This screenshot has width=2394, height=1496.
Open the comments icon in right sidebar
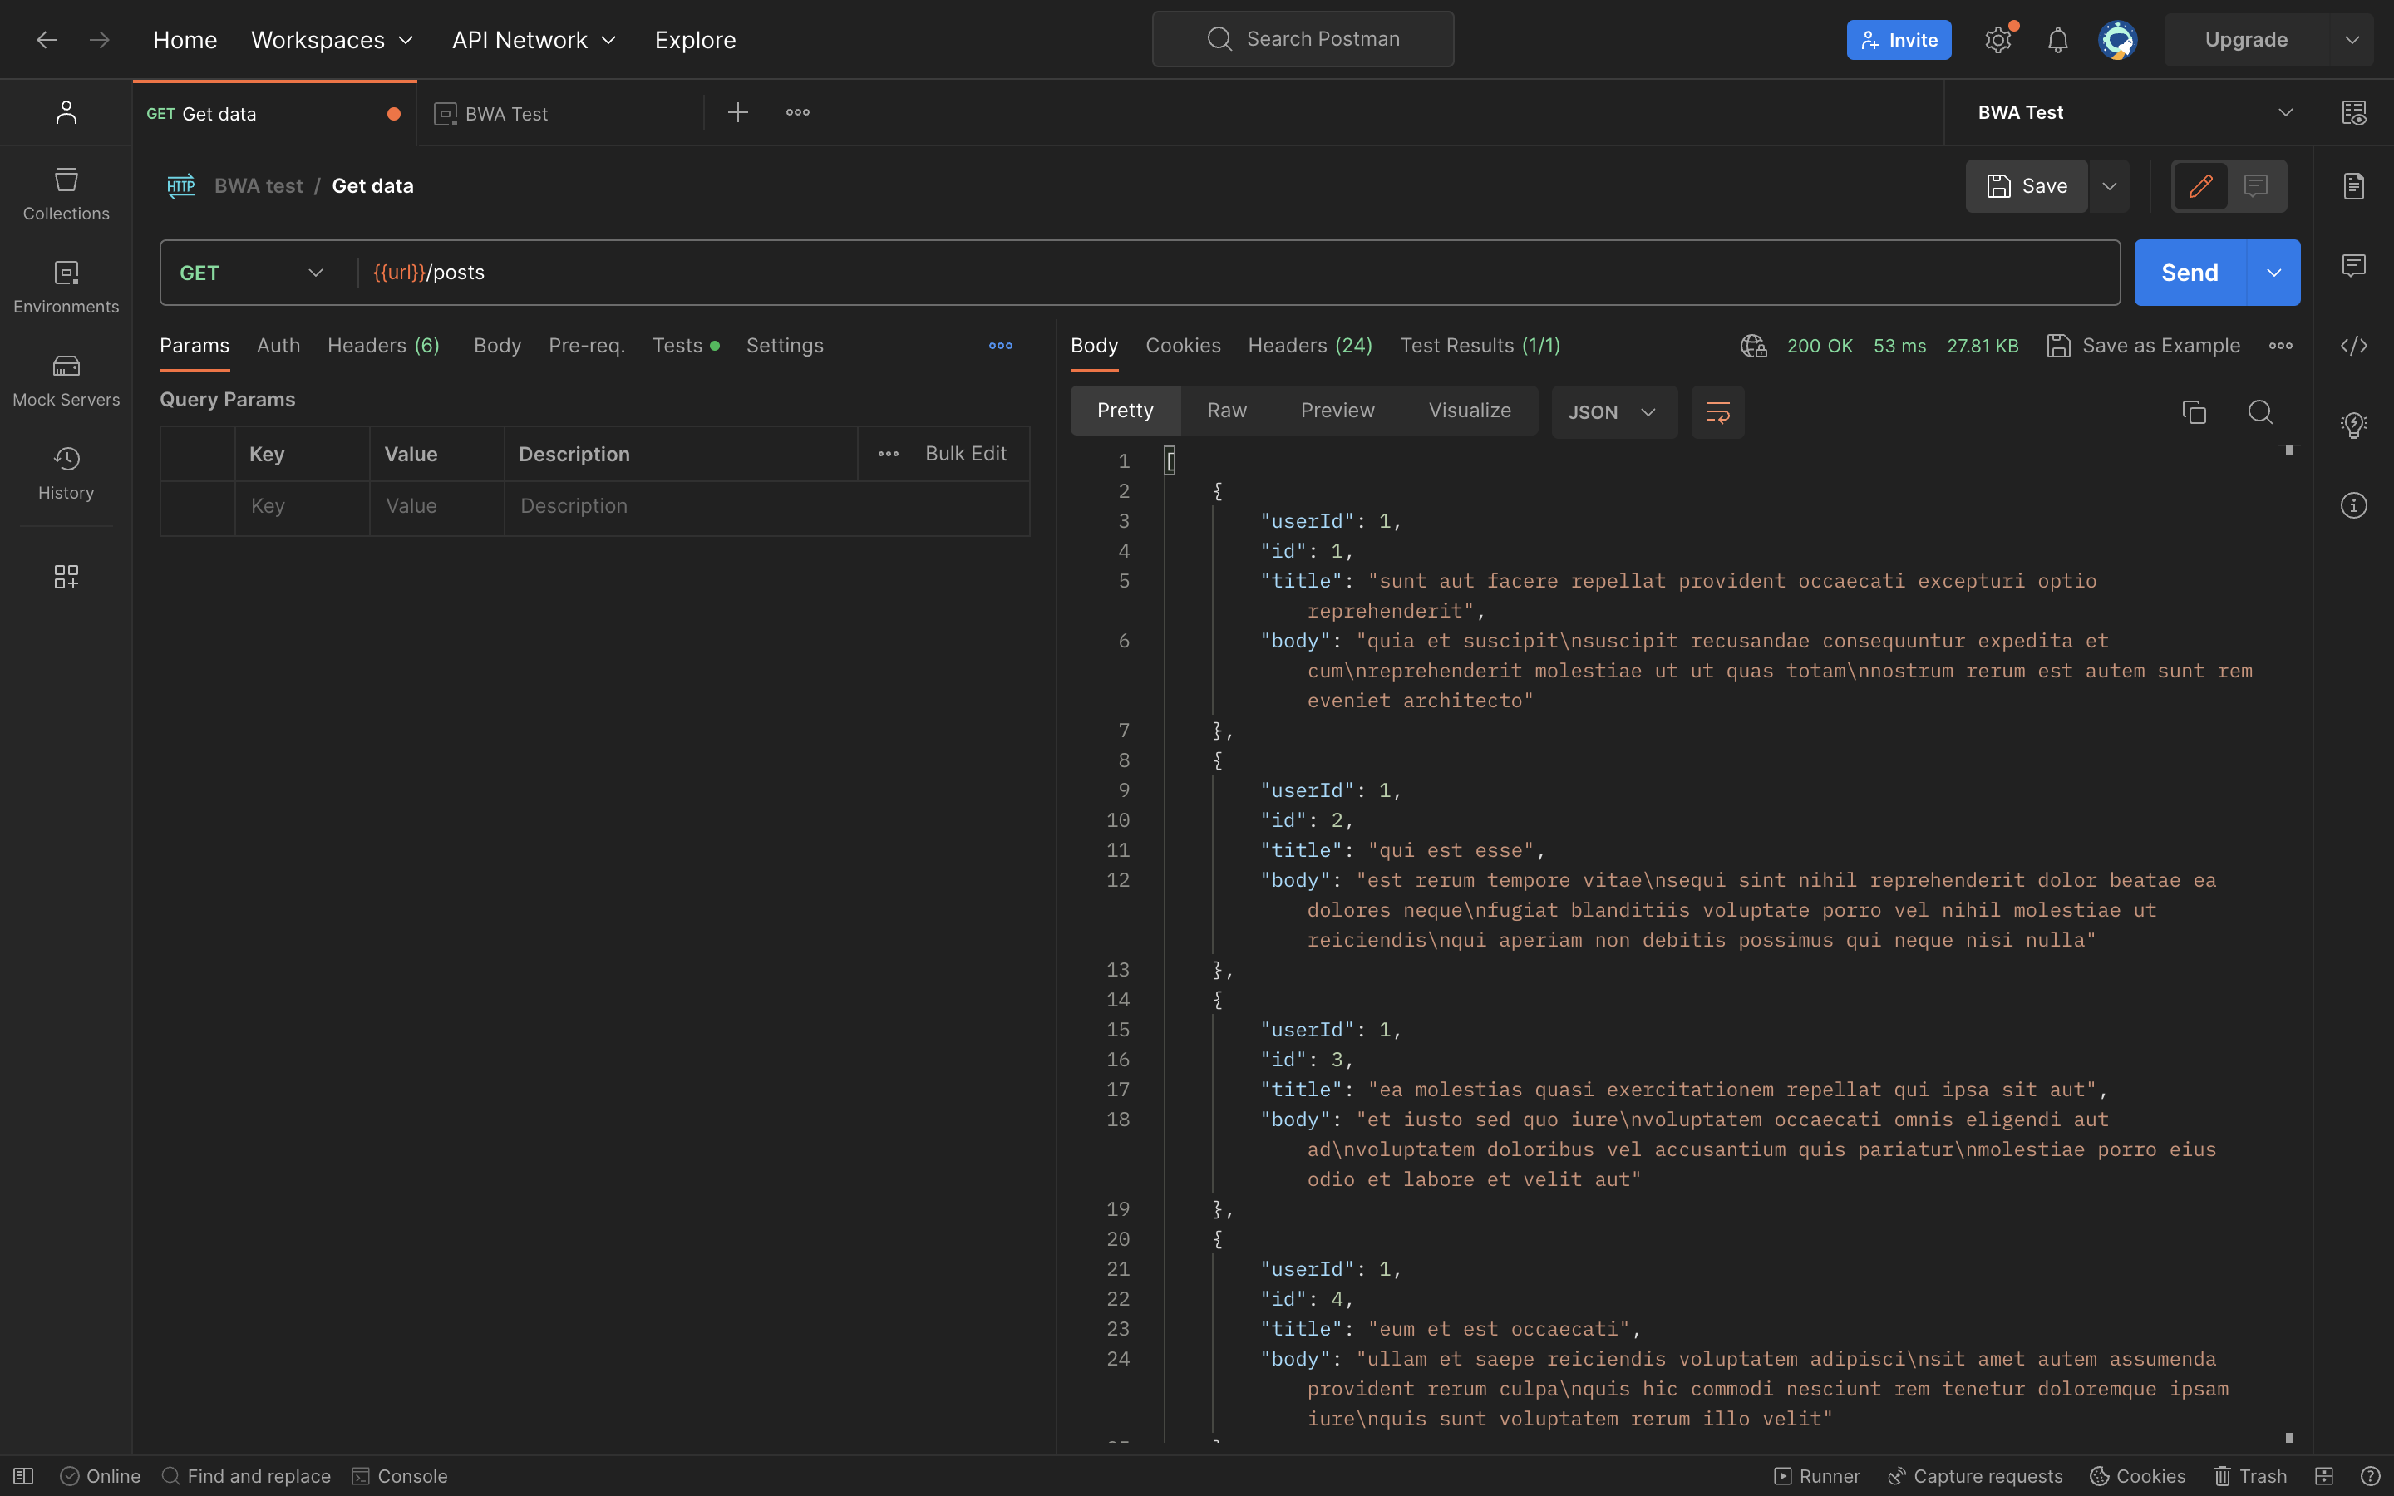pos(2353,265)
